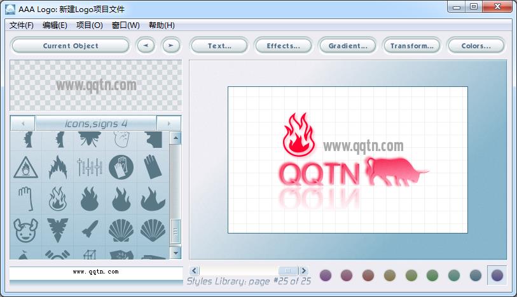Select the phoenix bird icon

(x=57, y=229)
